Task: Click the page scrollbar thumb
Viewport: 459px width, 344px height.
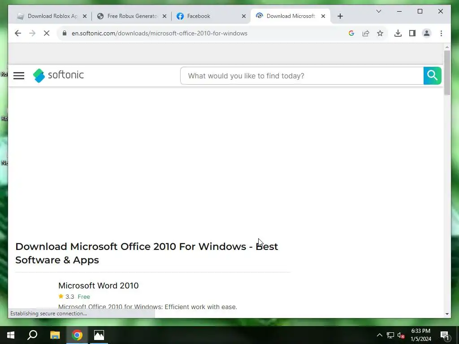Action: (447, 73)
